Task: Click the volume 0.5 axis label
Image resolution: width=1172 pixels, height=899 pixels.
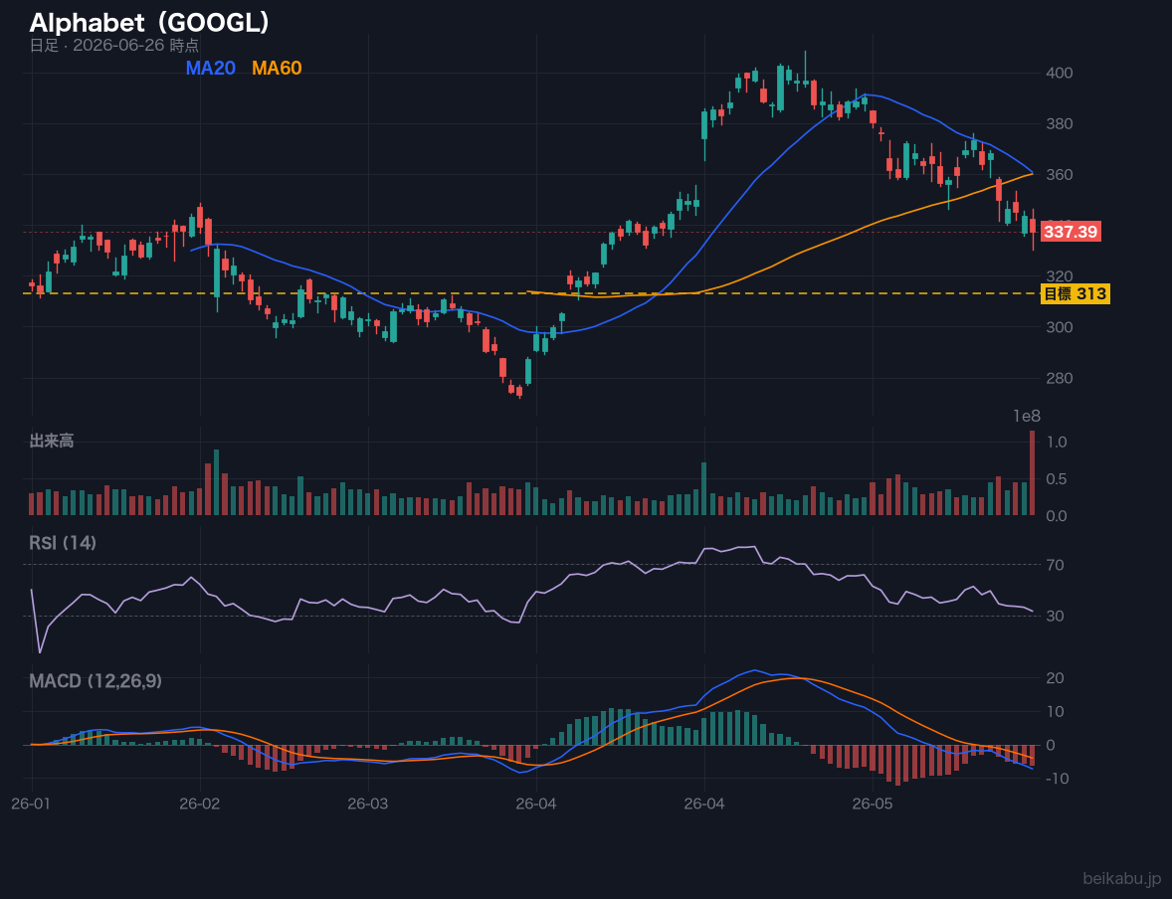Action: pyautogui.click(x=1057, y=479)
